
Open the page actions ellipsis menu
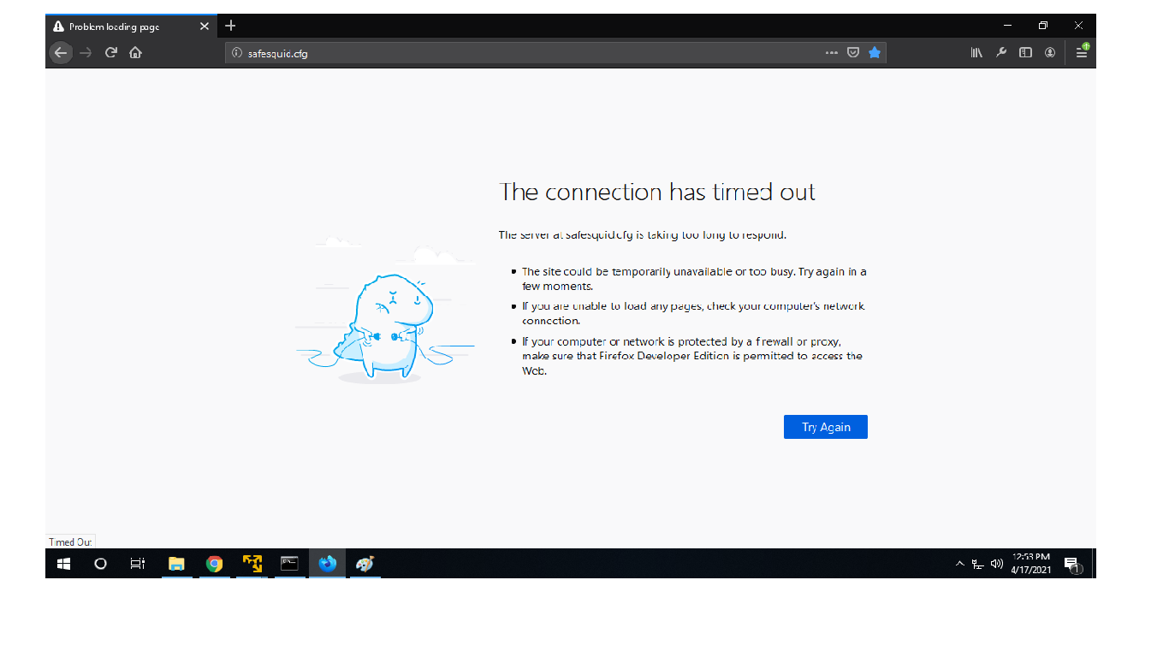click(x=831, y=52)
